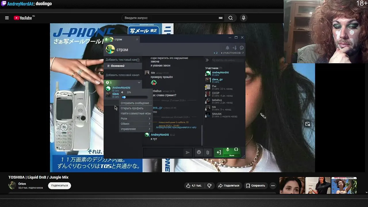Choose Найти совместные игры menu entry

(x=136, y=113)
